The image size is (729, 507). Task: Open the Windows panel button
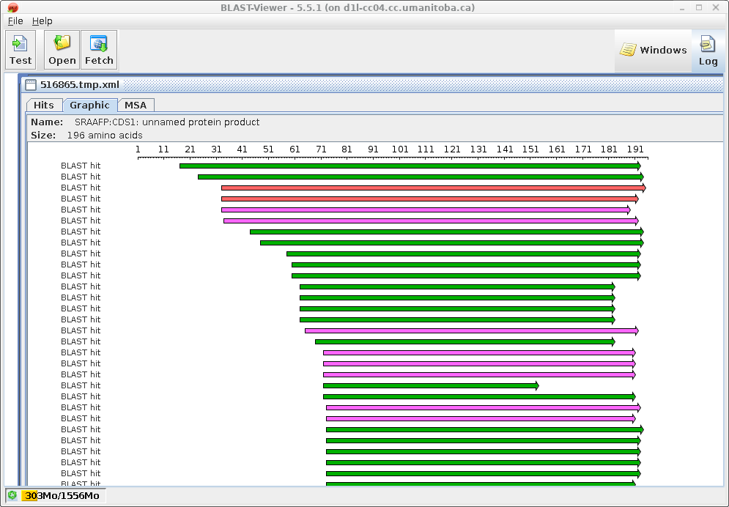pyautogui.click(x=653, y=51)
